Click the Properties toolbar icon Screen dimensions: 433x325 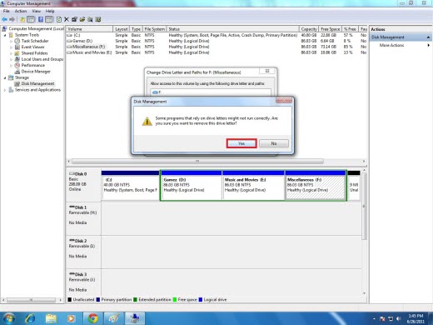click(74, 19)
